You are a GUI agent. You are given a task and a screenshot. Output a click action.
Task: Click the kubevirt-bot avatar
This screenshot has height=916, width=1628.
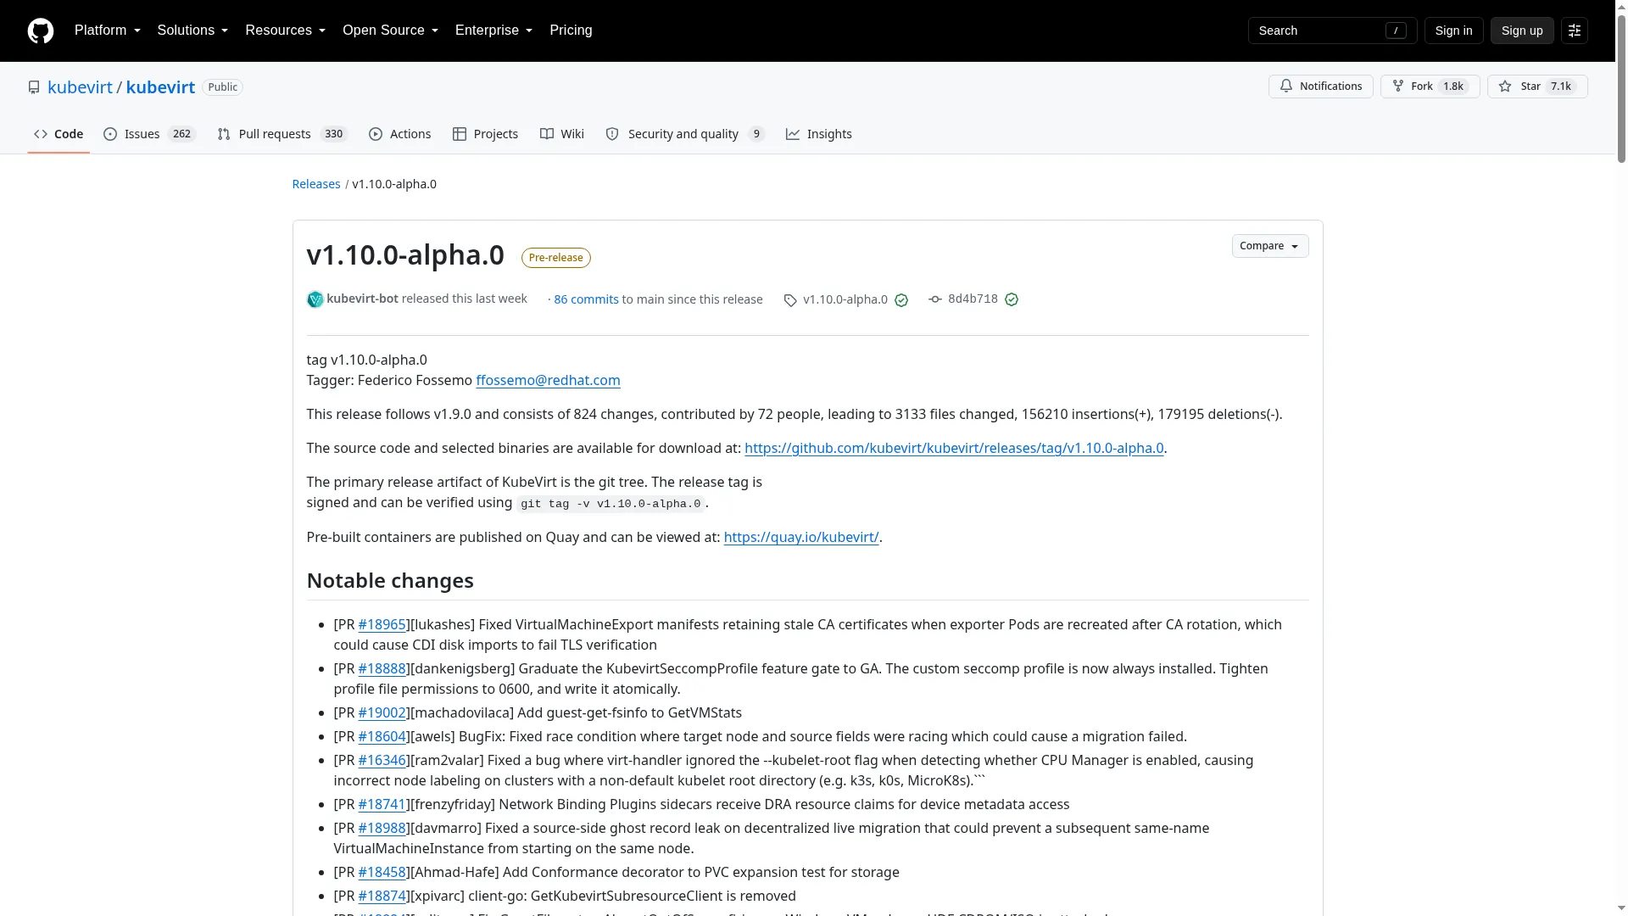[x=315, y=299]
